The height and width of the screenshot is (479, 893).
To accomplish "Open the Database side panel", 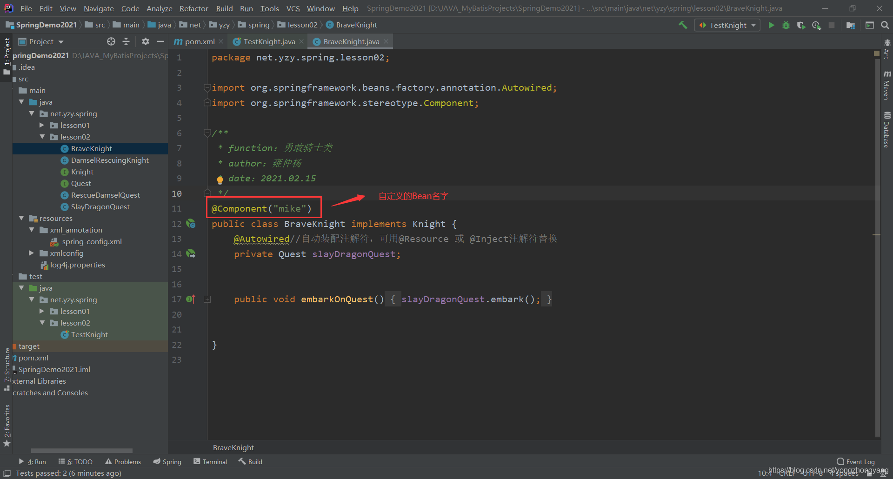I will (887, 129).
